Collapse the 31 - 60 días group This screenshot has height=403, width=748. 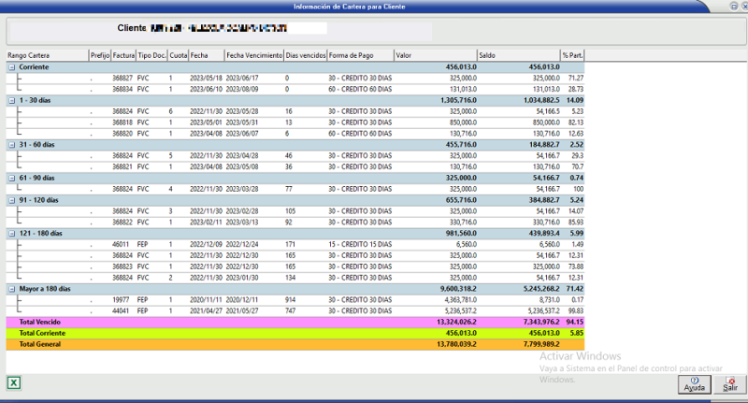(12, 145)
